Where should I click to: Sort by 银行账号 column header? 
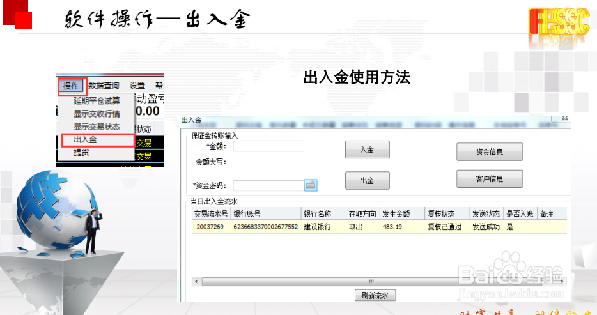click(x=266, y=214)
